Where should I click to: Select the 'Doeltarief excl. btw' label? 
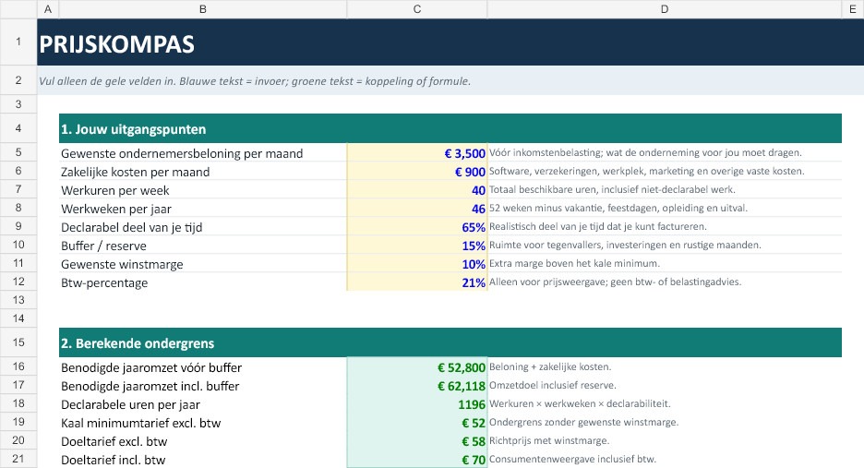click(114, 441)
